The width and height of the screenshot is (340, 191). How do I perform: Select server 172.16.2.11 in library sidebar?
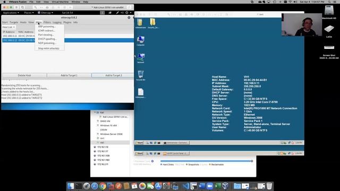coord(103,164)
